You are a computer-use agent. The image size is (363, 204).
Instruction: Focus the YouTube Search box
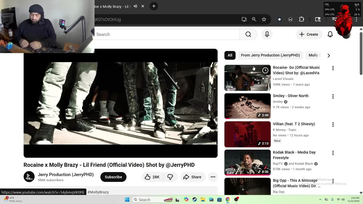167,34
